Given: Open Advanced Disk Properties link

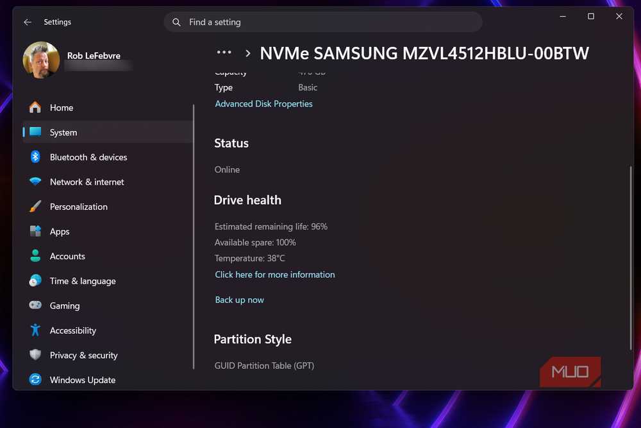Looking at the screenshot, I should (263, 104).
